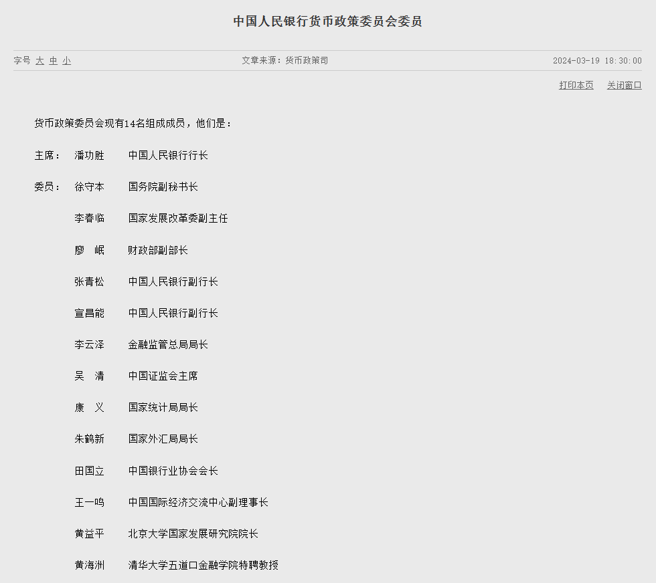This screenshot has height=583, width=656.
Task: Click the 字号 label
Action: pos(22,61)
